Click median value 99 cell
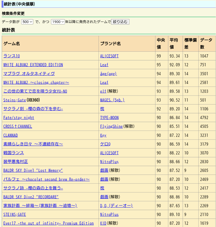Image resolution: width=216 pixels, height=227 pixels. (162, 56)
